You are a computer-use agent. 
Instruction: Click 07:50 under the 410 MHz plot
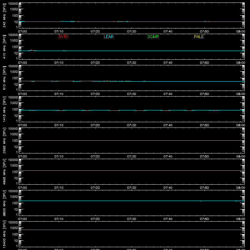tap(204, 63)
